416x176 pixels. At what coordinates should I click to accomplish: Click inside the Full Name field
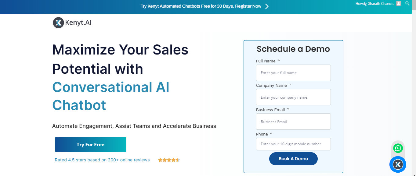click(293, 72)
